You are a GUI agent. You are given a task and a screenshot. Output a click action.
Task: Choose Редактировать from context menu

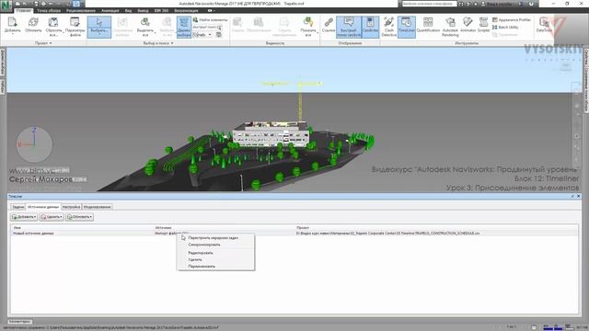(215, 253)
